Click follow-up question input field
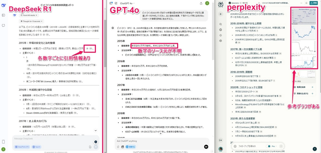This screenshot has width=321, height=153. (252, 146)
